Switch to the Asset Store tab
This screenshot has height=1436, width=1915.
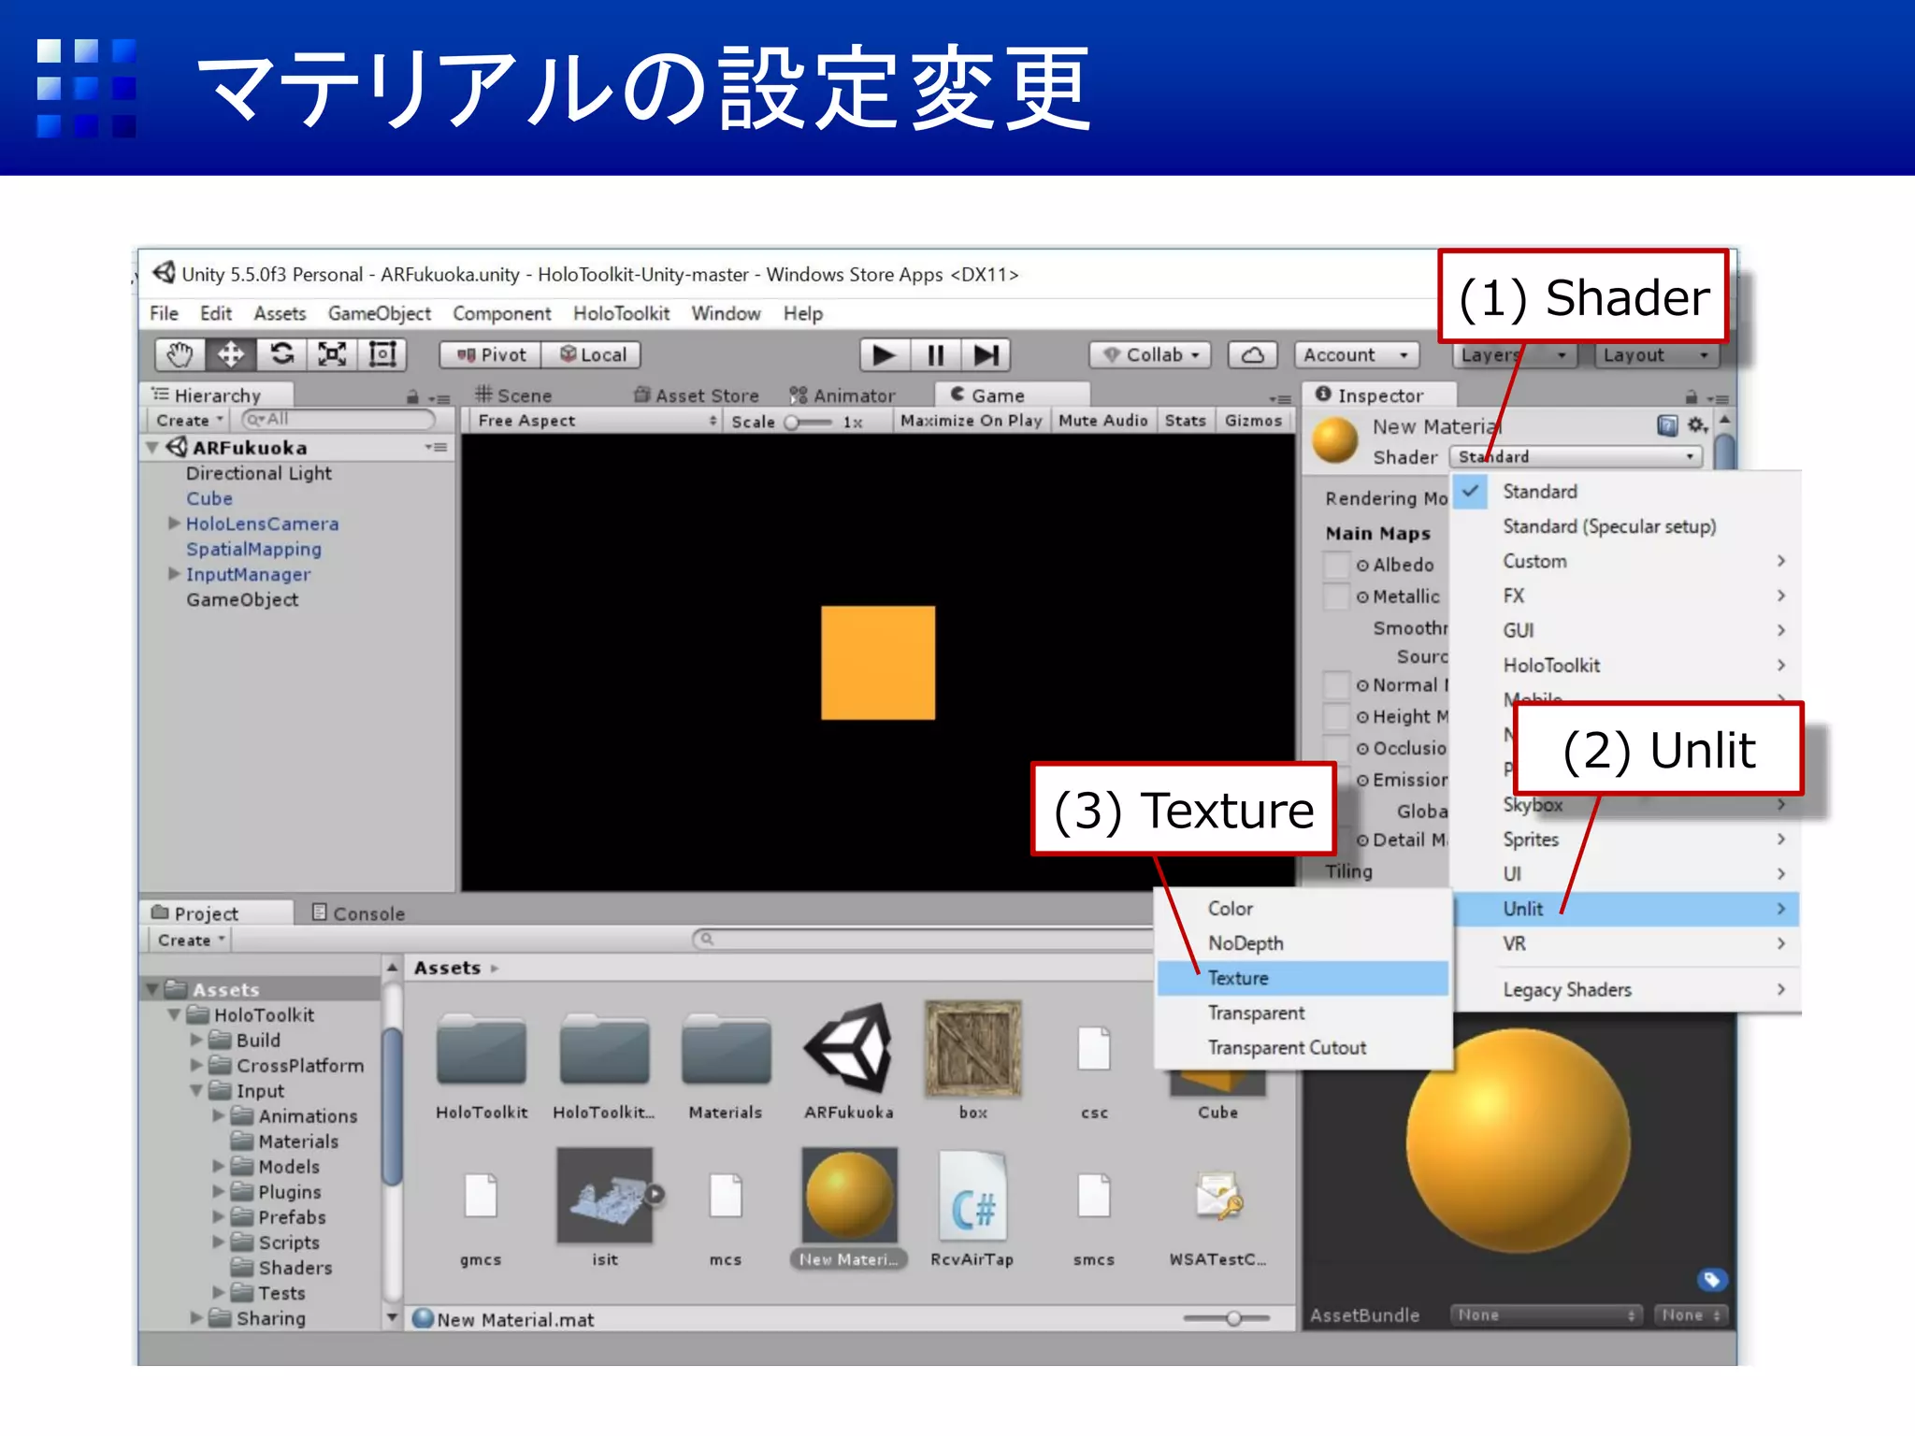(x=697, y=395)
